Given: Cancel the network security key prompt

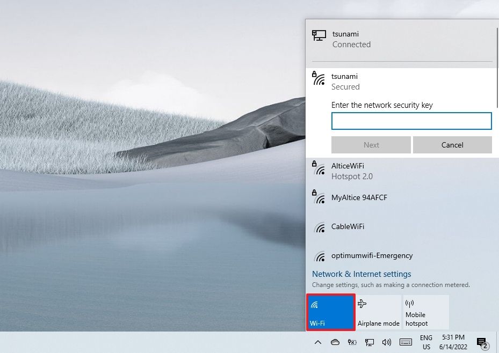Looking at the screenshot, I should click(452, 145).
